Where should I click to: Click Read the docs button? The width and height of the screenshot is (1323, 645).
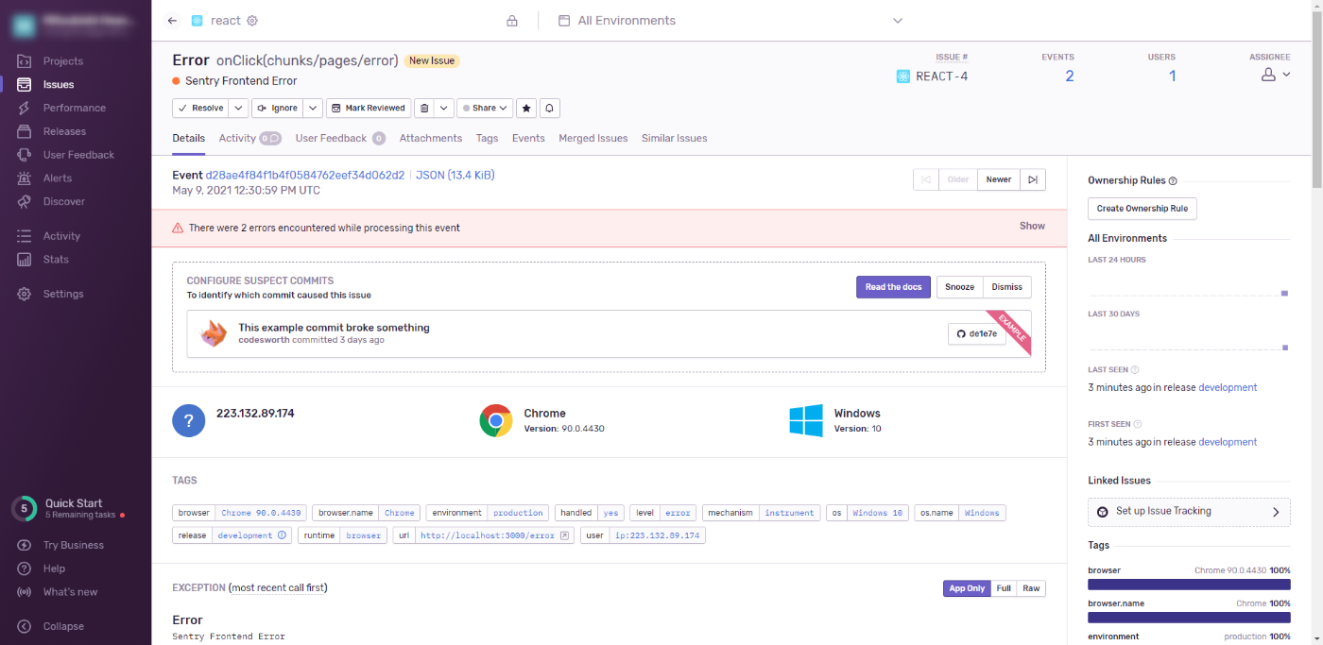pyautogui.click(x=893, y=287)
